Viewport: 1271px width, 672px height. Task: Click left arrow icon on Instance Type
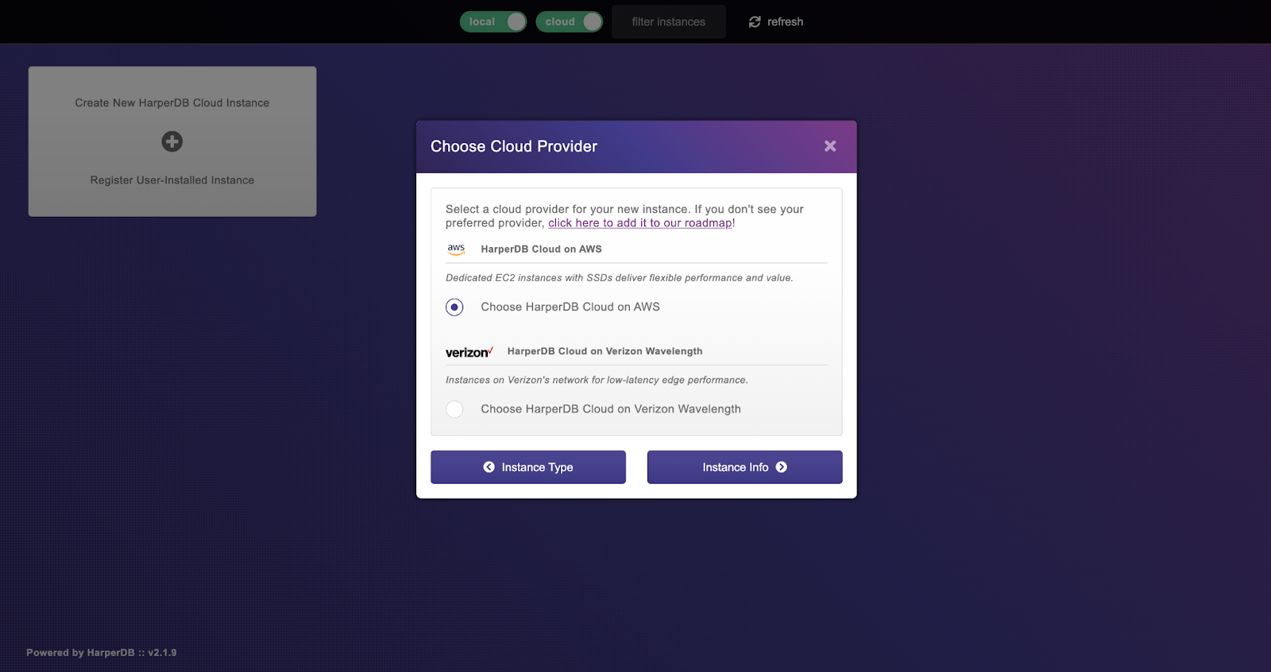[489, 467]
